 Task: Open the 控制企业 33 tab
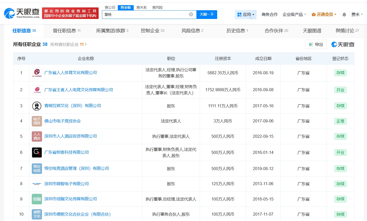(x=152, y=31)
